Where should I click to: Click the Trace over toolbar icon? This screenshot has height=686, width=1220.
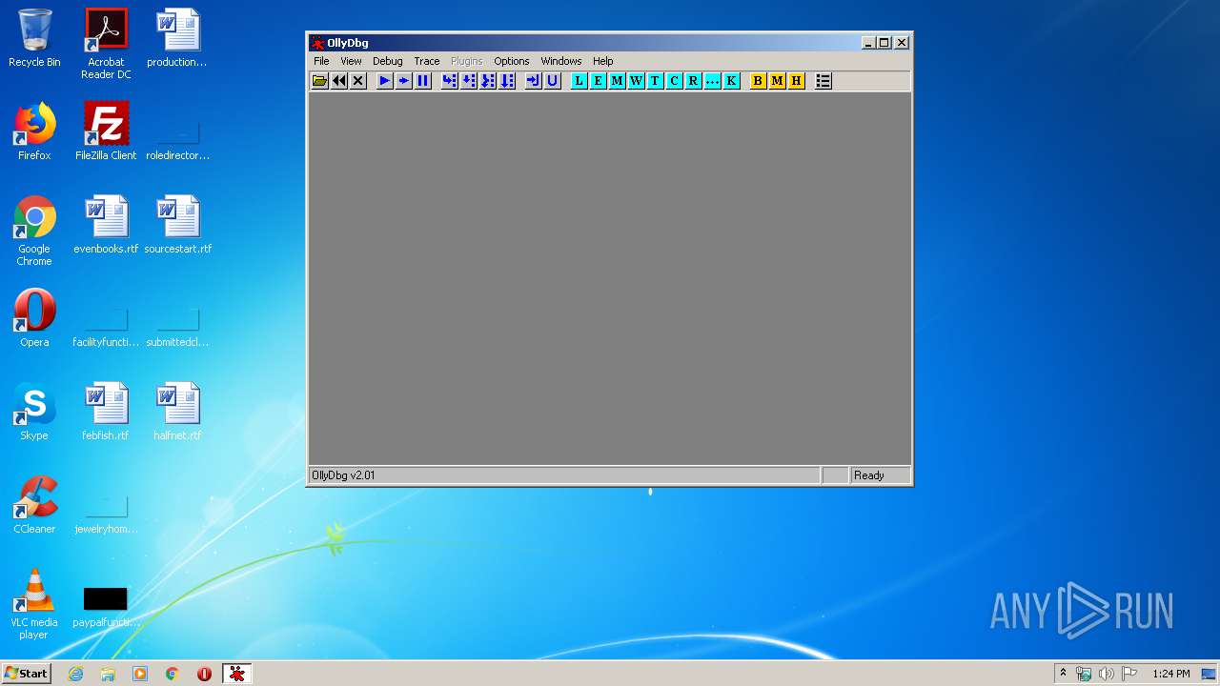tap(507, 81)
